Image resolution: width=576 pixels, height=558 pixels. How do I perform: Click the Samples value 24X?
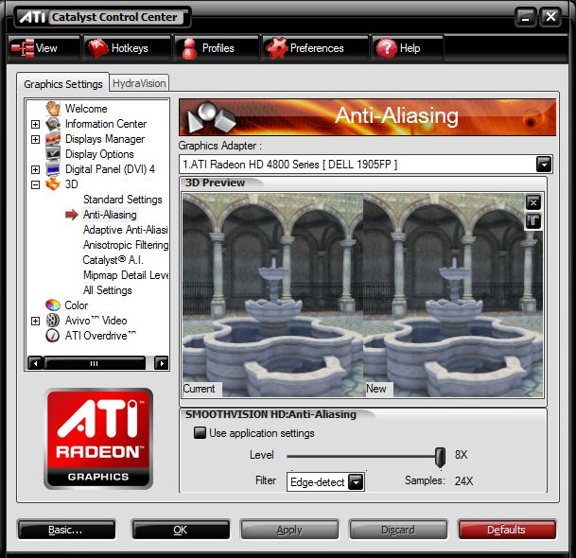pyautogui.click(x=463, y=480)
